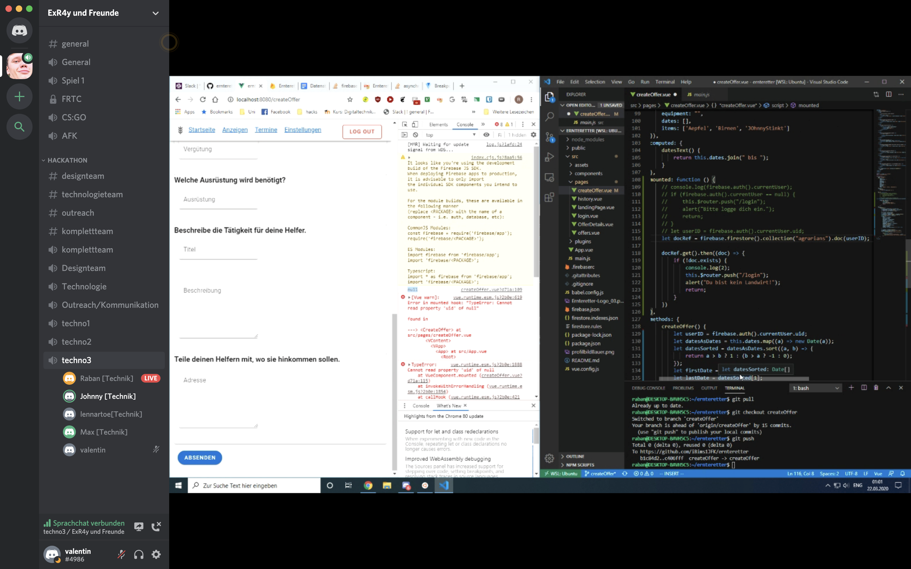
Task: Toggle deafen with the headphones icon
Action: point(139,554)
